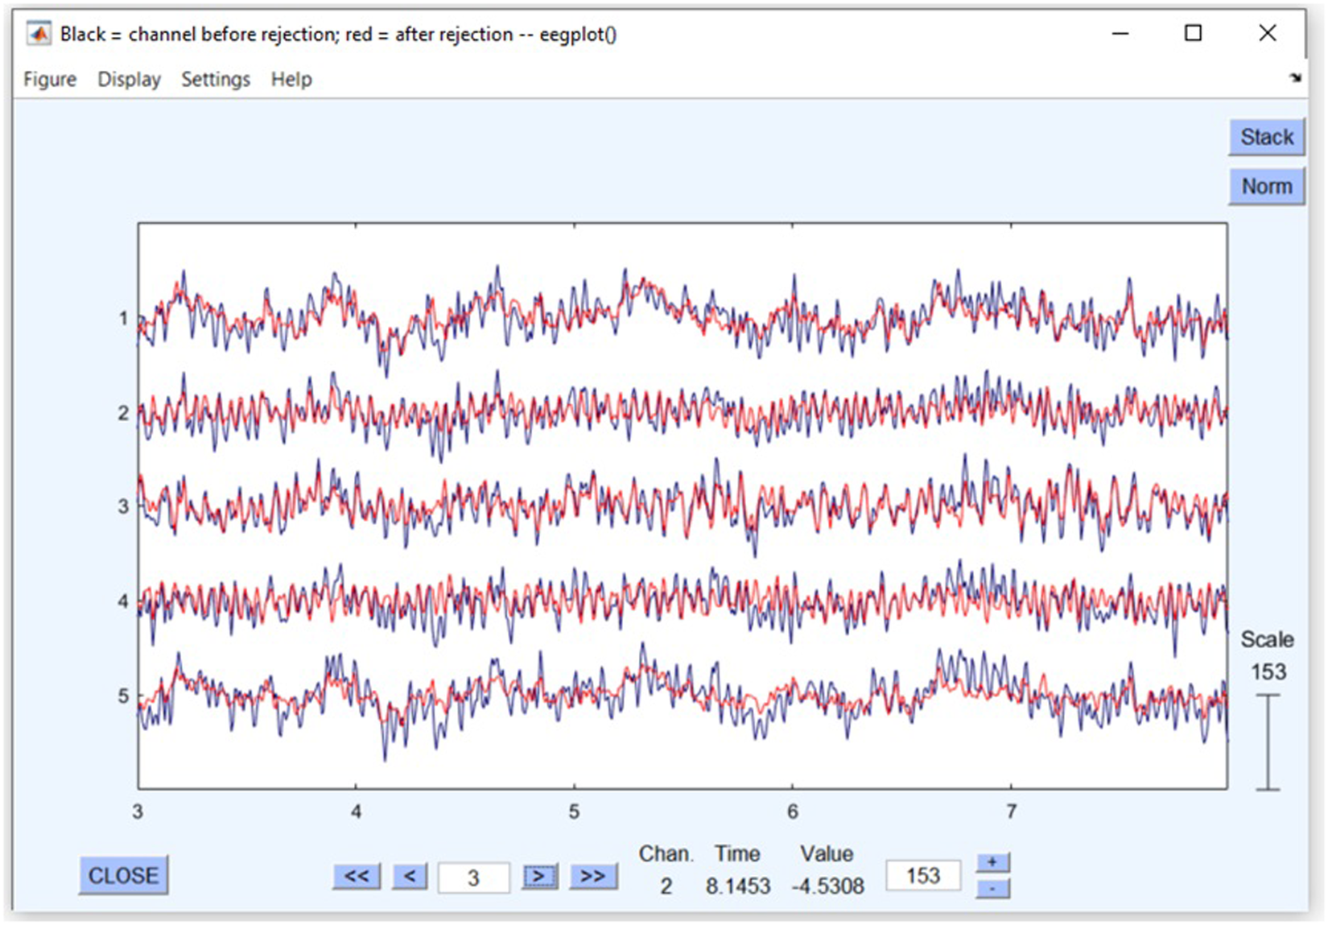Jump forward with the >> button

593,876
